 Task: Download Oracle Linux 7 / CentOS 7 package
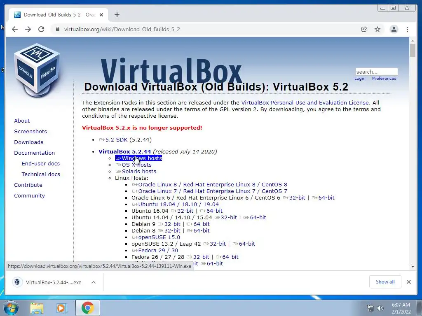coord(210,191)
